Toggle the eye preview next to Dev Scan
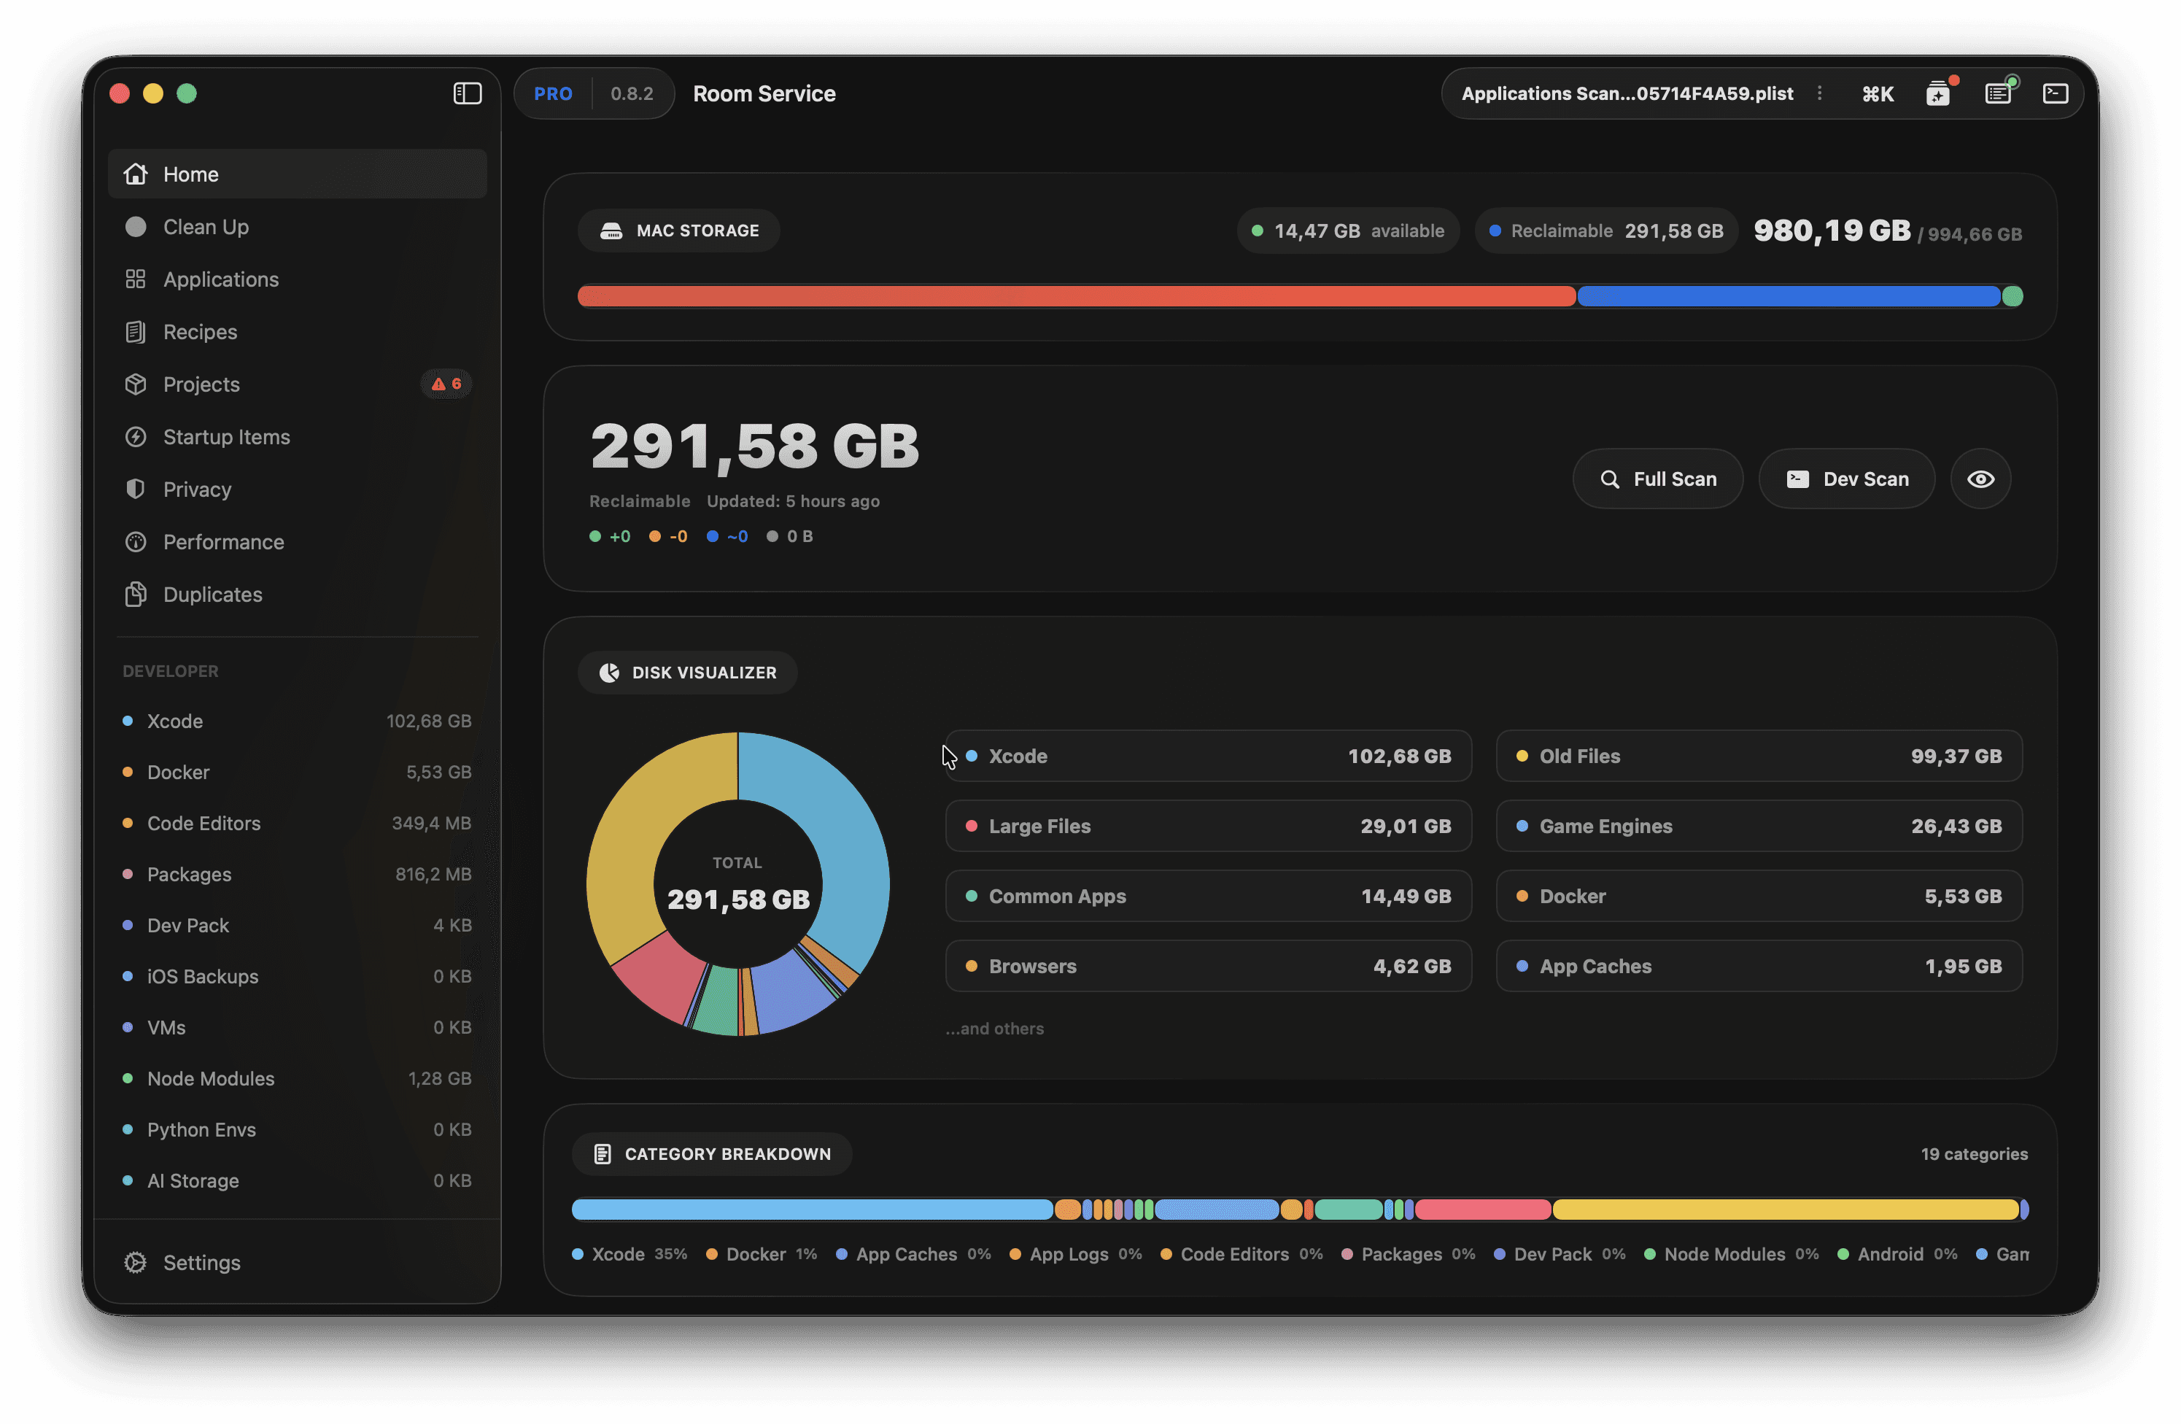This screenshot has width=2181, height=1424. tap(1980, 479)
